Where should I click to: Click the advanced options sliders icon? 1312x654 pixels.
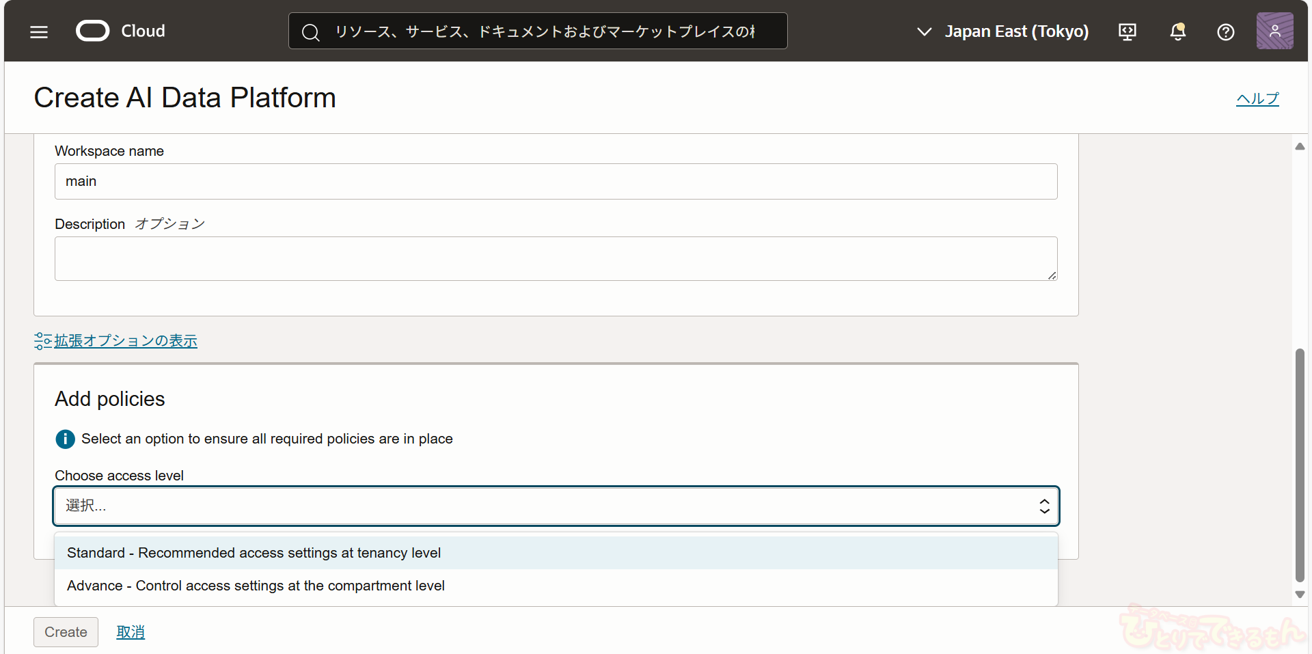pyautogui.click(x=42, y=340)
